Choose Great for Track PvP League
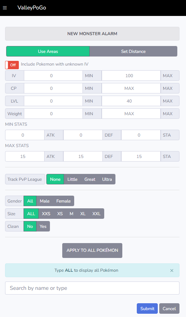186x317 pixels. click(90, 179)
